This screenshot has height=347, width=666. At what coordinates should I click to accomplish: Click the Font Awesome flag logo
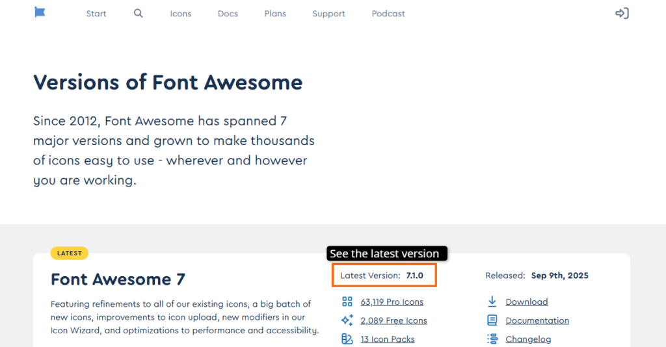point(40,12)
